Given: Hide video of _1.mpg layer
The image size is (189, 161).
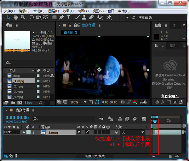Looking at the screenshot, I should 6,132.
